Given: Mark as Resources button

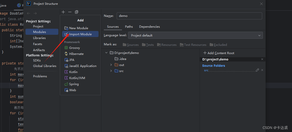Looking at the screenshot, I should pyautogui.click(x=167, y=45).
